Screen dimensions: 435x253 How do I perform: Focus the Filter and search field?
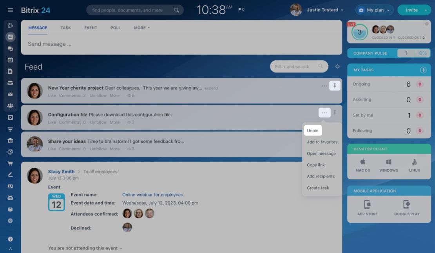click(x=299, y=67)
